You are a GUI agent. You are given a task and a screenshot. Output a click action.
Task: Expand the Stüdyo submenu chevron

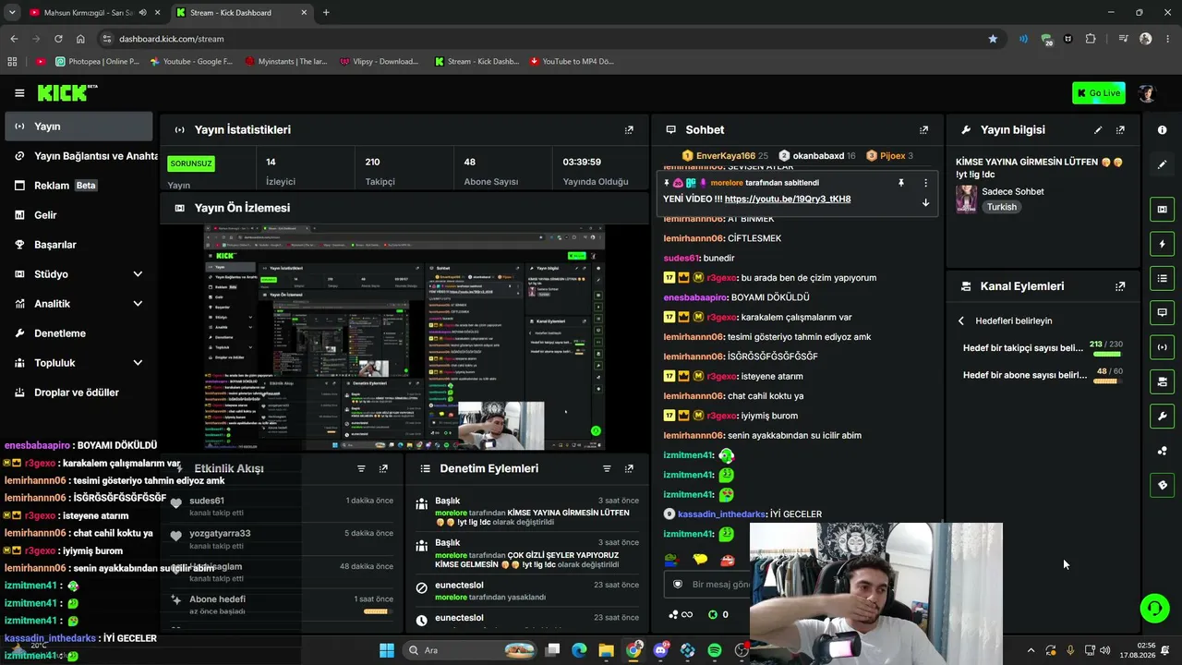138,274
